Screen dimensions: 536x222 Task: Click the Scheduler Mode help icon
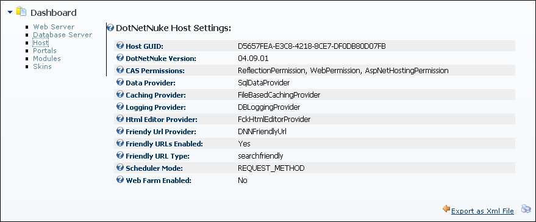point(120,168)
